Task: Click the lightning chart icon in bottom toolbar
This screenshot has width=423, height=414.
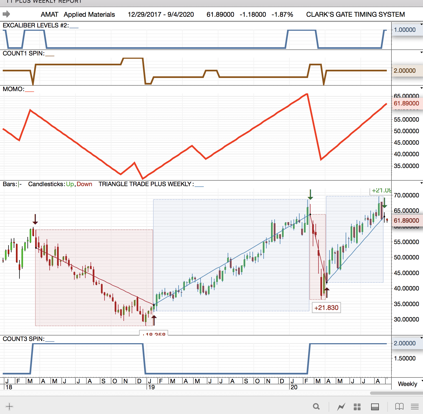Action: pos(341,407)
